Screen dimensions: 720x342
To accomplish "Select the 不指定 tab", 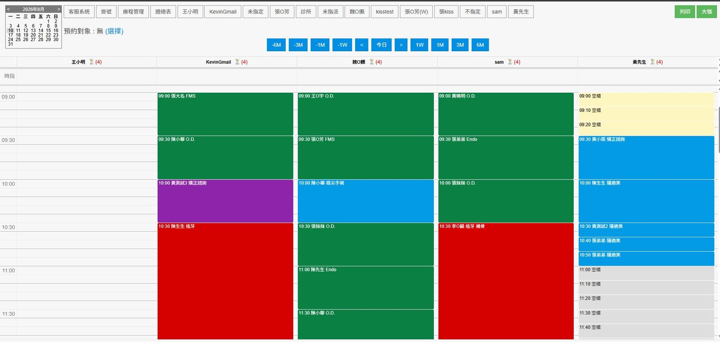I will pyautogui.click(x=472, y=12).
